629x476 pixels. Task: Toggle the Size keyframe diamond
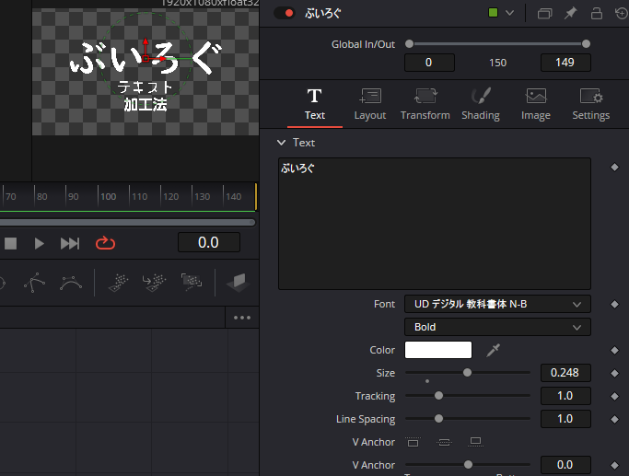pos(614,373)
